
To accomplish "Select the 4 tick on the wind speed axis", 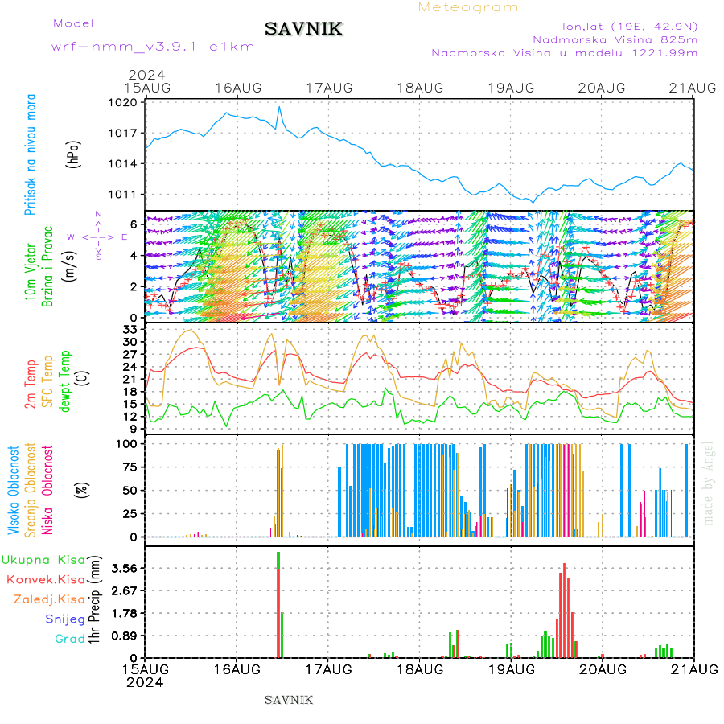I will pyautogui.click(x=134, y=256).
